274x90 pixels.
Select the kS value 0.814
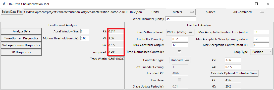click(116, 31)
